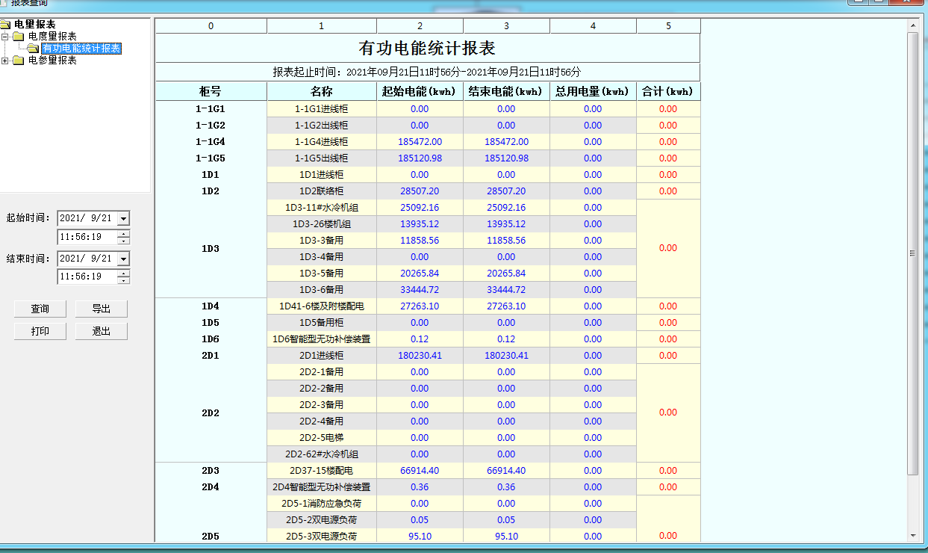This screenshot has height=553, width=928.
Task: Click the 1D6智能型无功补偿装置 cell
Action: click(322, 339)
